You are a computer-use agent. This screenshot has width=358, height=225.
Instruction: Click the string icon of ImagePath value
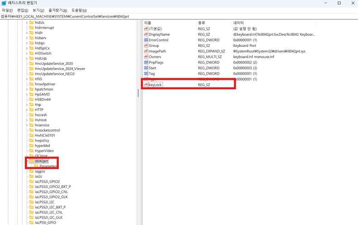(146, 51)
